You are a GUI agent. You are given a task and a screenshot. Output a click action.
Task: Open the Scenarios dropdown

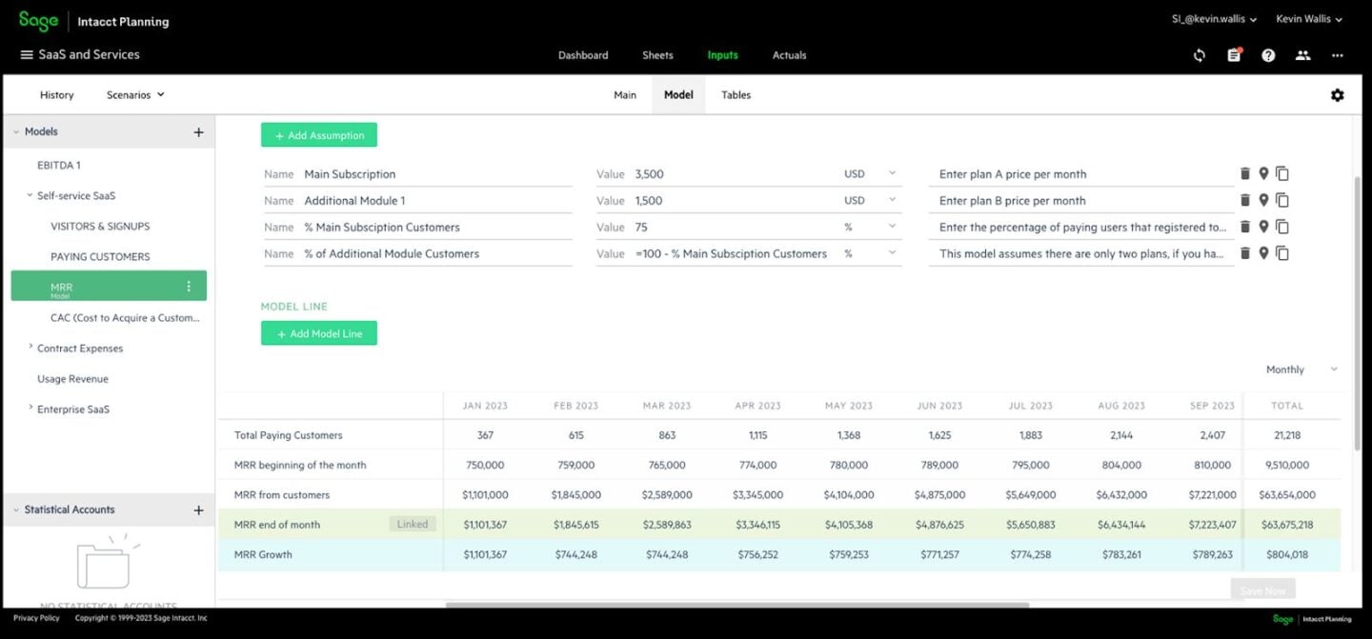[135, 95]
